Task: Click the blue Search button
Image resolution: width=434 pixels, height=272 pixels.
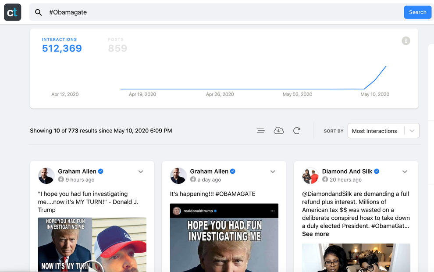Action: pos(417,12)
